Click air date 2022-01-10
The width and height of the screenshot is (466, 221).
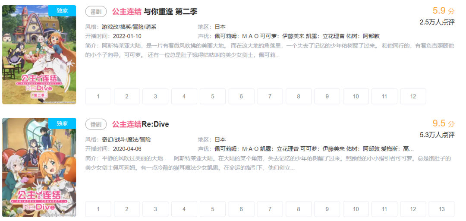click(127, 36)
